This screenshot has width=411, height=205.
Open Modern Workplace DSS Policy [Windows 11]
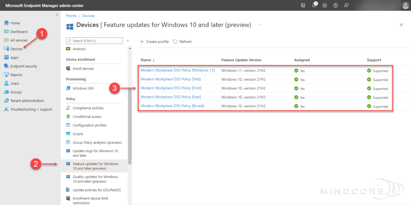click(178, 70)
